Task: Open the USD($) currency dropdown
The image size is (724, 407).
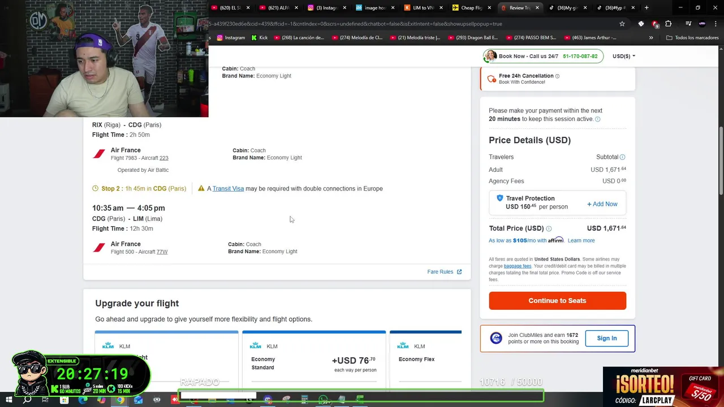Action: pyautogui.click(x=623, y=56)
